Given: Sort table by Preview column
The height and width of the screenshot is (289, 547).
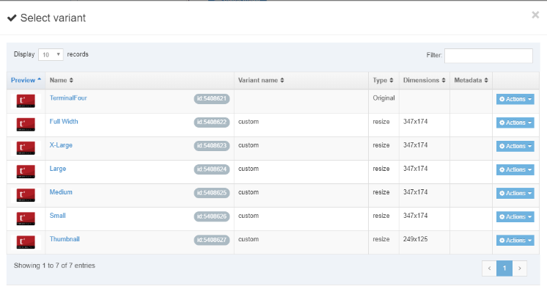Looking at the screenshot, I should [x=26, y=80].
